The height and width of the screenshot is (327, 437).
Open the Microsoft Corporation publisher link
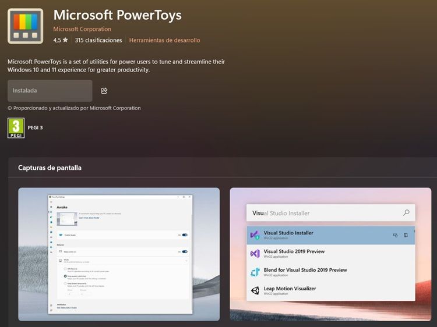click(x=82, y=29)
